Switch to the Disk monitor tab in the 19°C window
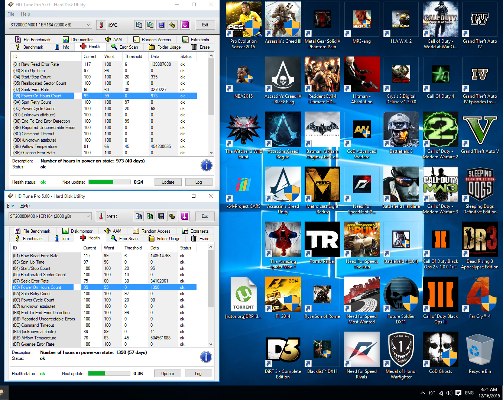The height and width of the screenshot is (400, 503). [x=78, y=40]
